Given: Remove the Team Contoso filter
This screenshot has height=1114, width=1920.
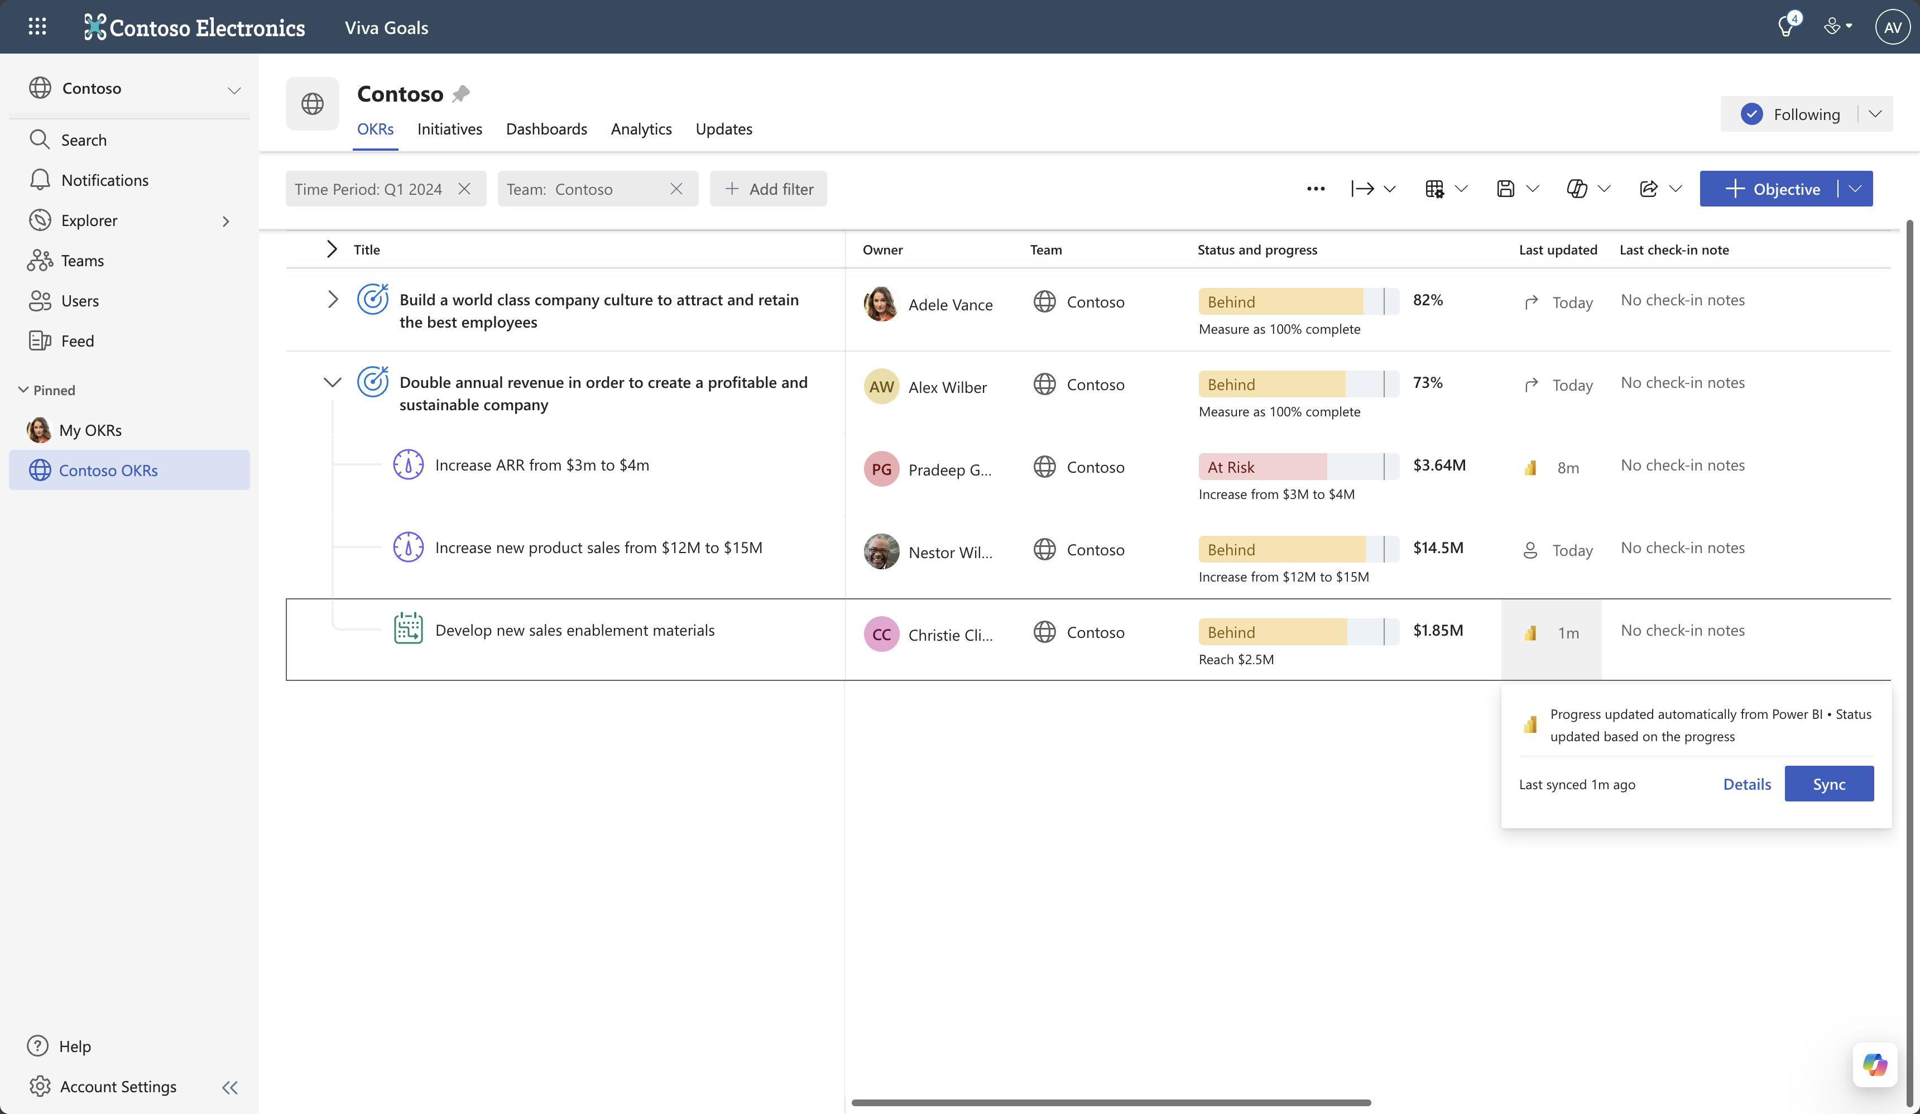Looking at the screenshot, I should click(676, 189).
